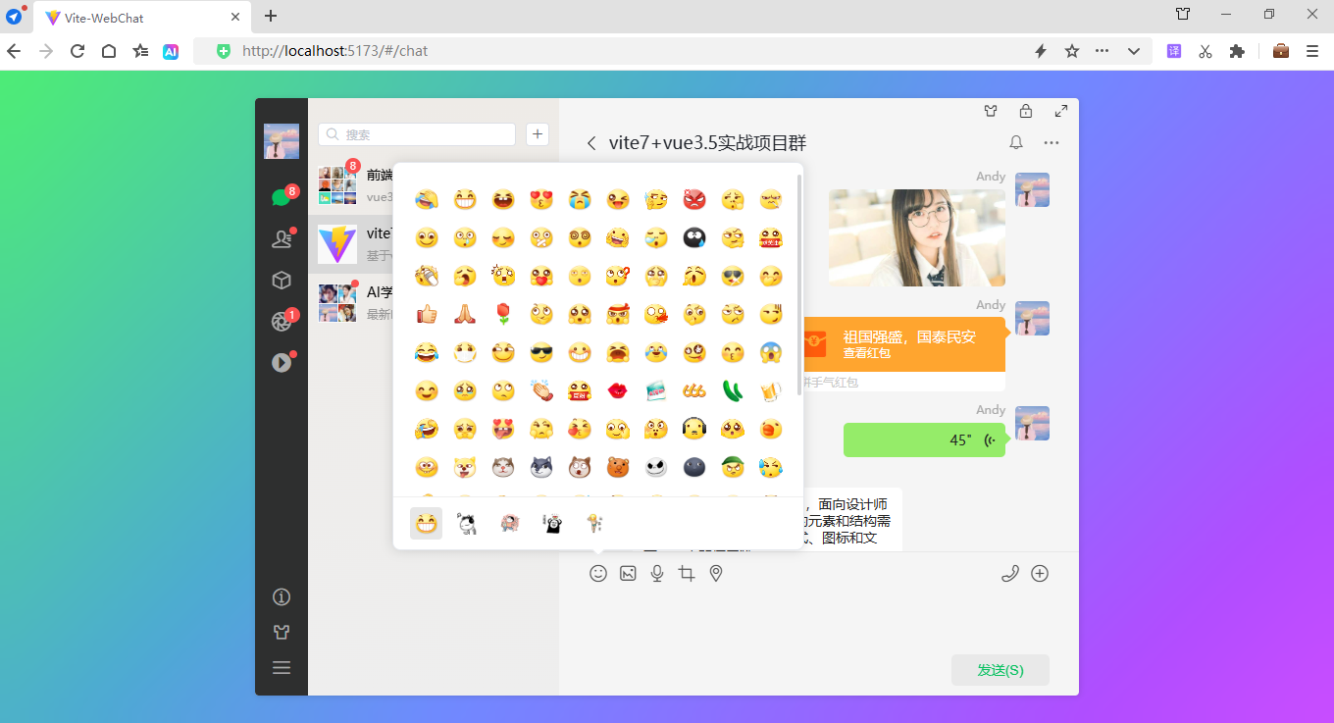This screenshot has width=1334, height=723.
Task: Click the emoji panel vertical scrollbar
Action: point(799,284)
